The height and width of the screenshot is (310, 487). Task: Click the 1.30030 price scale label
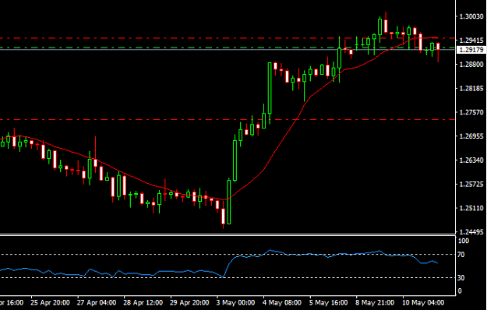point(471,16)
